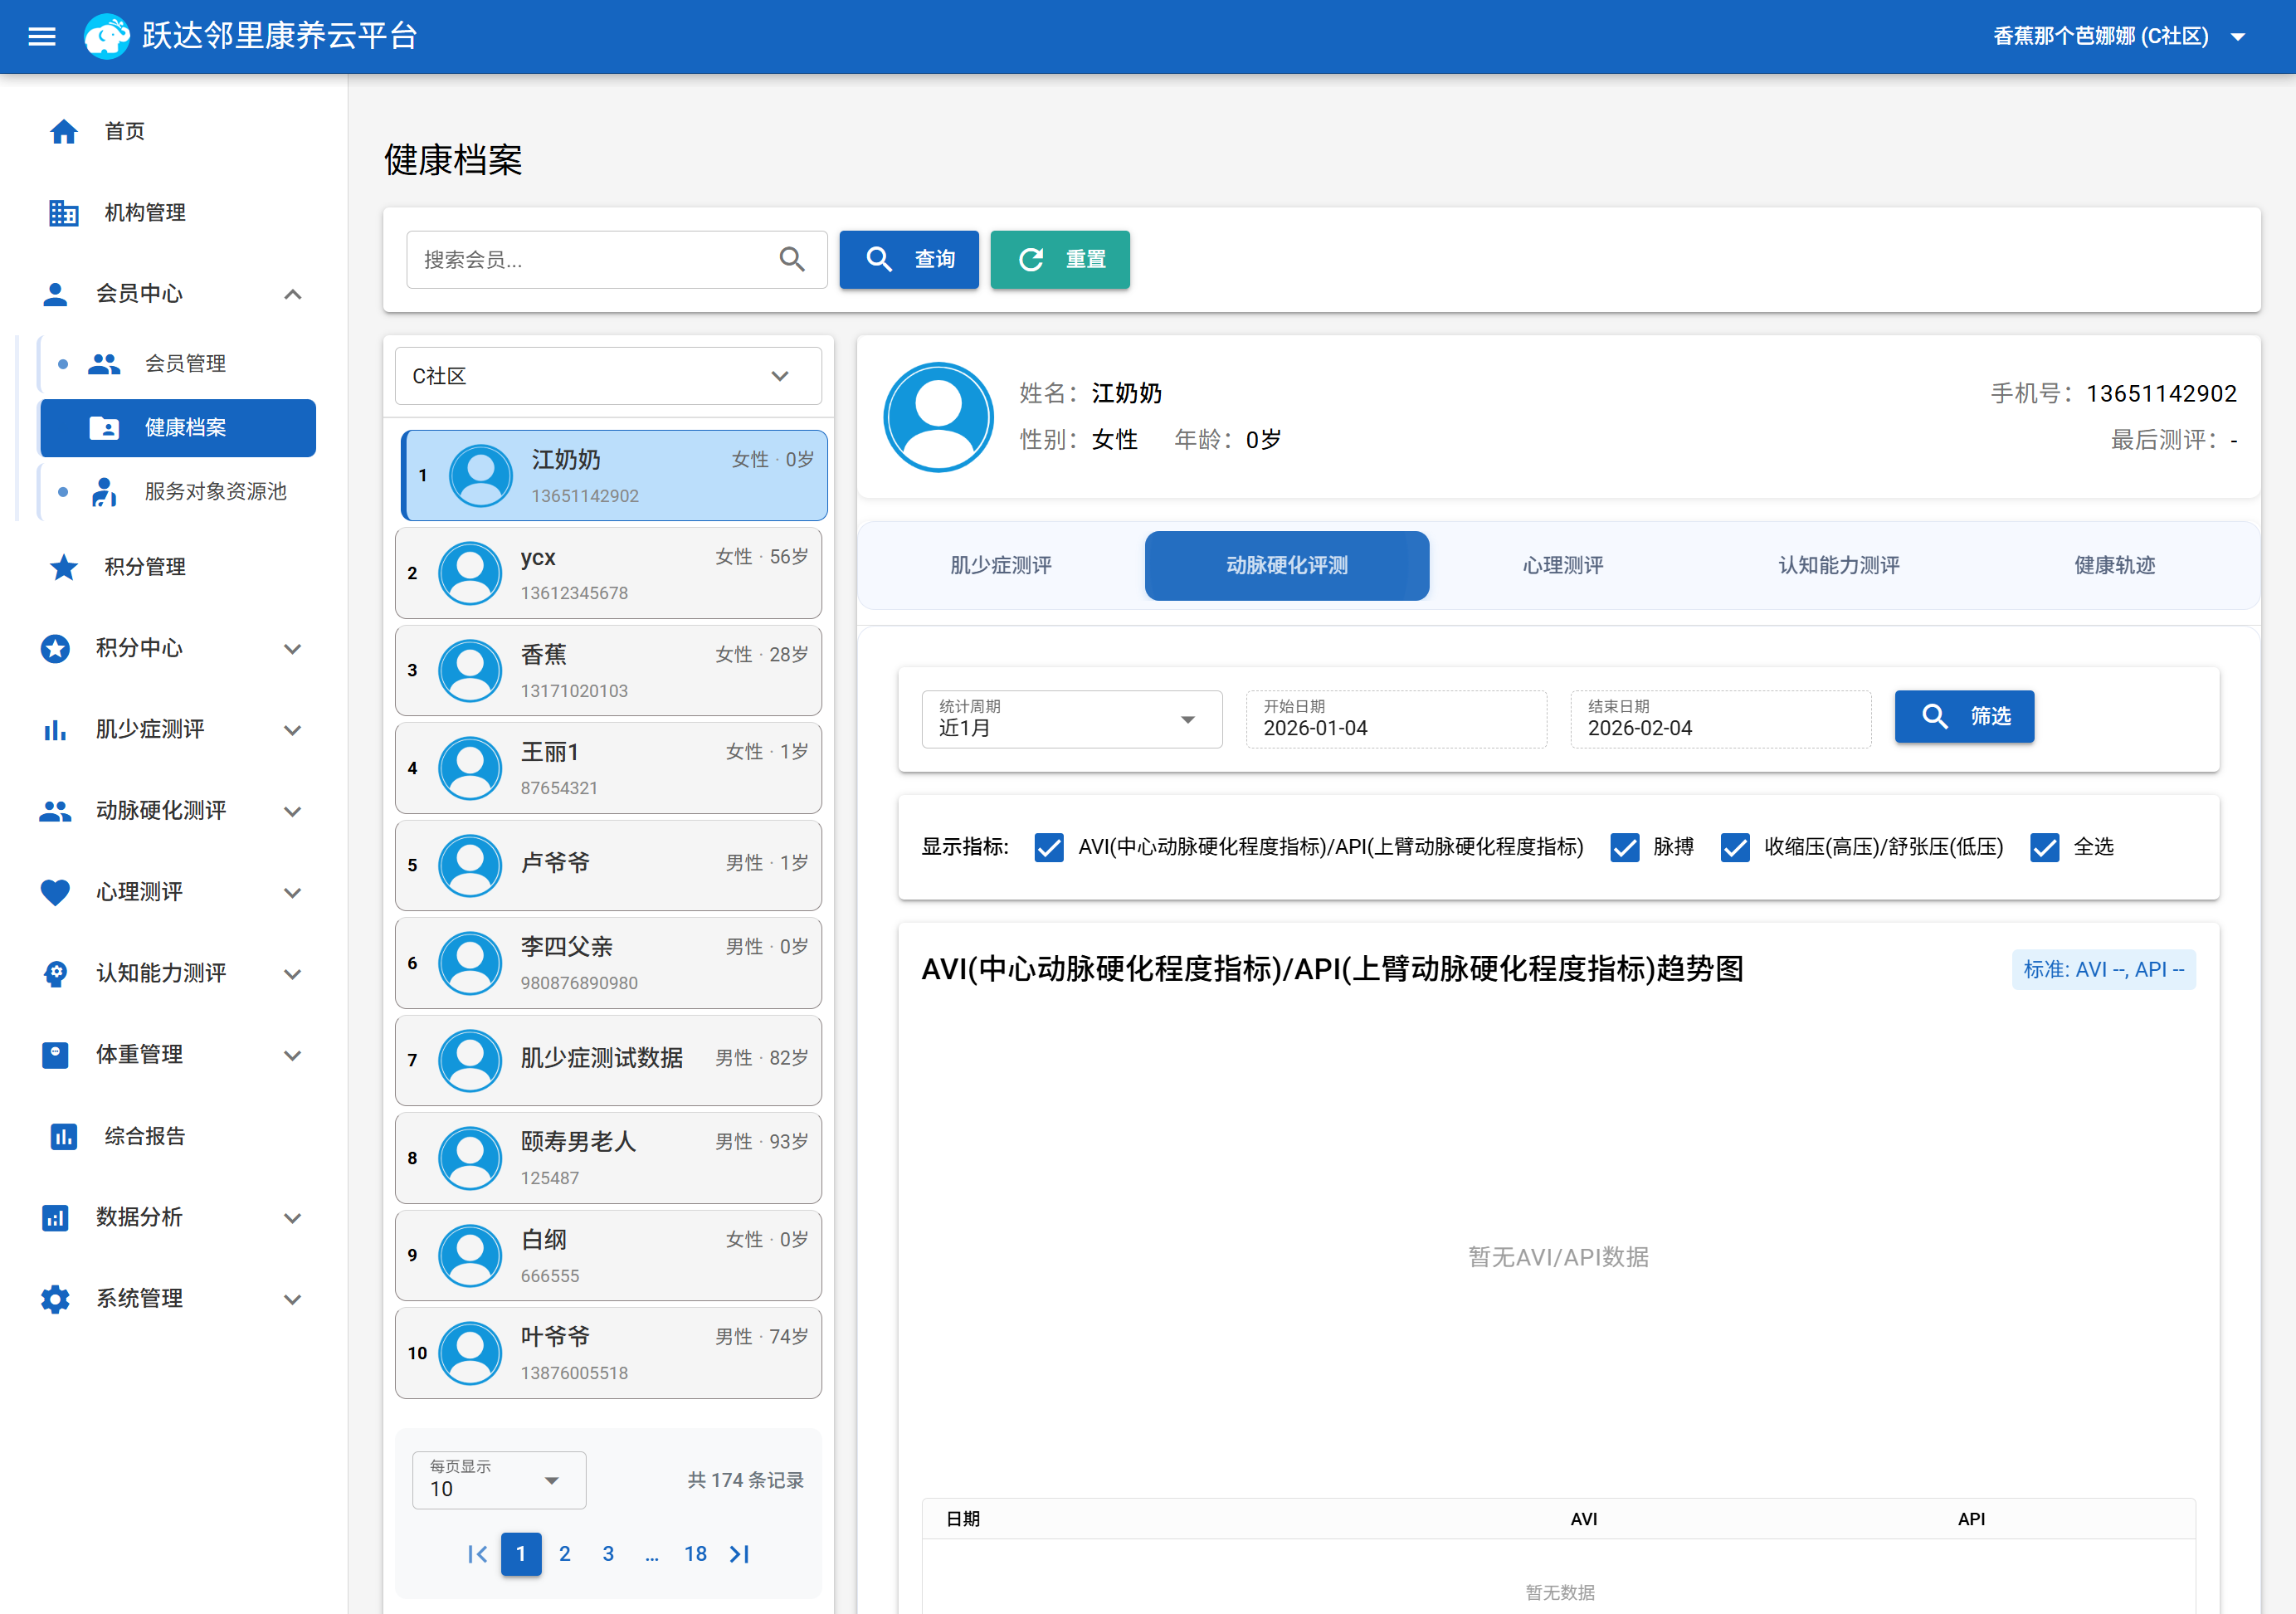Click avatar of member 香蕉

point(470,671)
